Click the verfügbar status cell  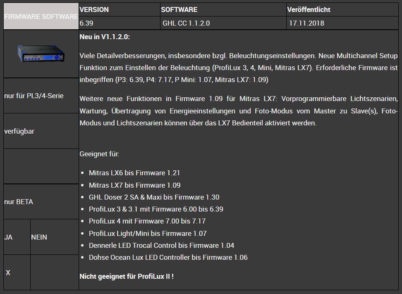[17, 131]
